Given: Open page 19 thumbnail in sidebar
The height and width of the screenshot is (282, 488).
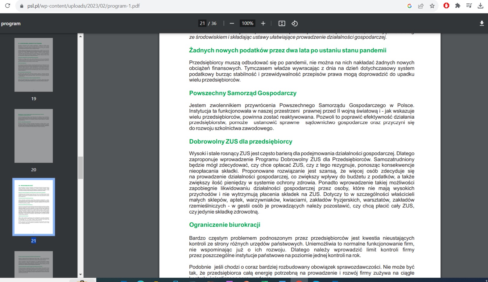Looking at the screenshot, I should pos(34,65).
